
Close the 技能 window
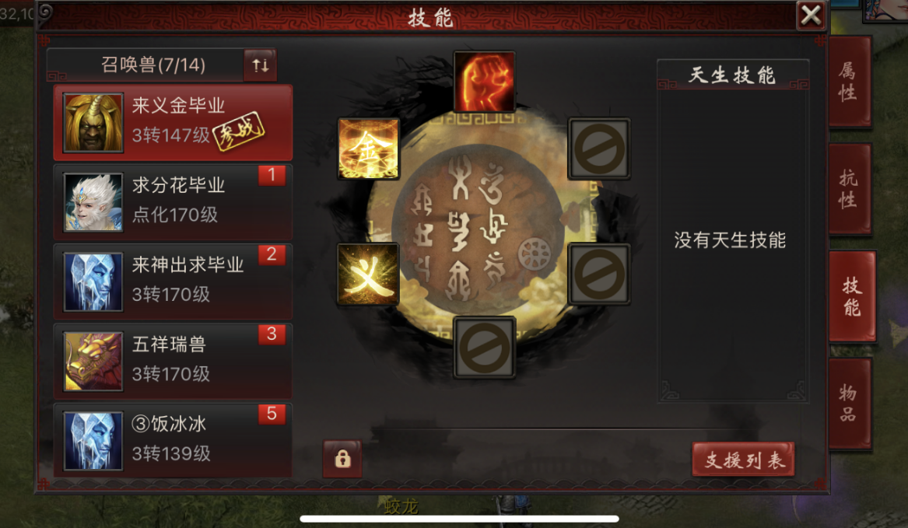click(811, 15)
